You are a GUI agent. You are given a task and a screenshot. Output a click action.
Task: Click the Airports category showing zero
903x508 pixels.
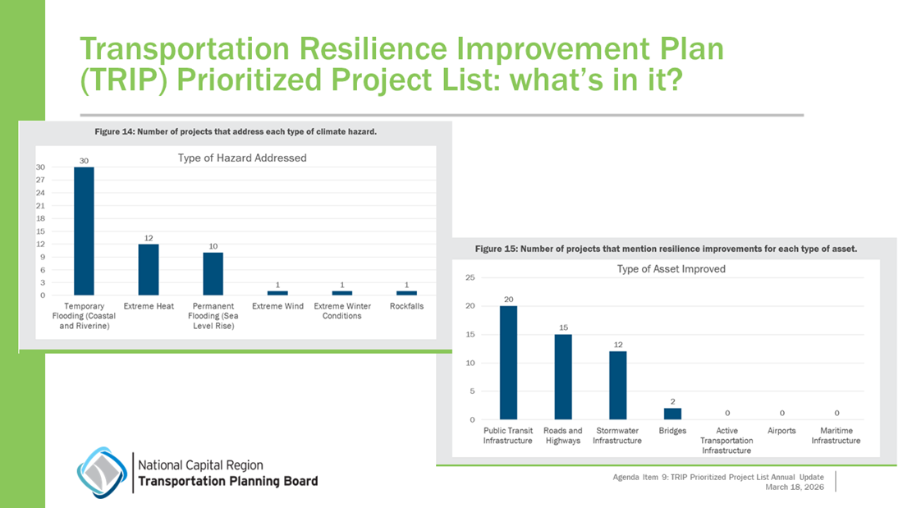782,430
